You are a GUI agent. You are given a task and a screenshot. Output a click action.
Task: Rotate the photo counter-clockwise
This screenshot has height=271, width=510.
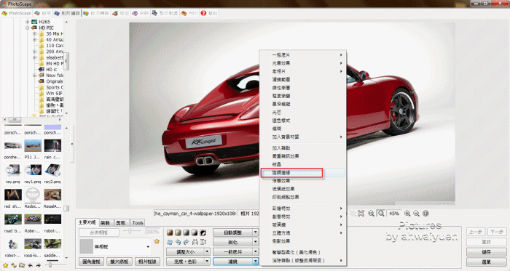click(x=178, y=242)
